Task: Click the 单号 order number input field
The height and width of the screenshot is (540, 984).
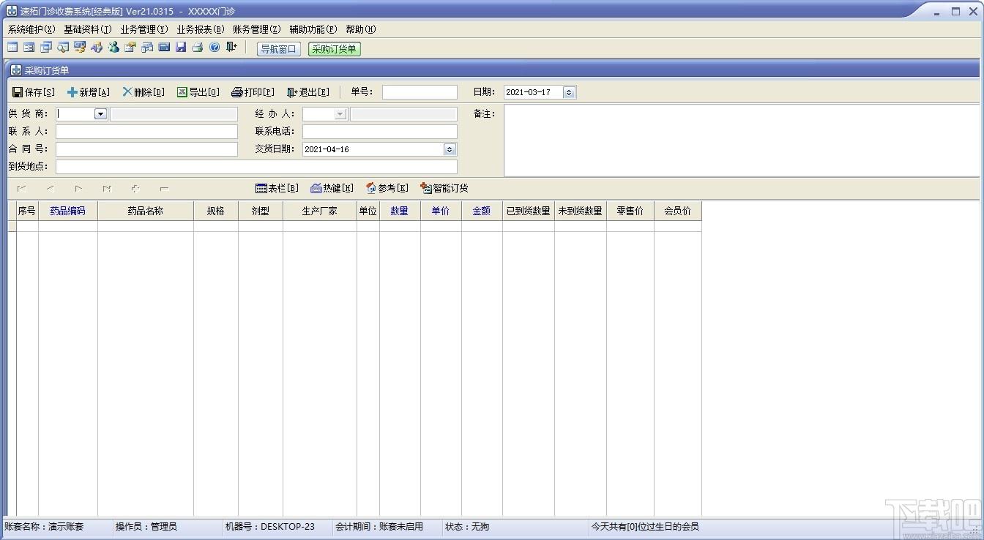Action: 420,92
